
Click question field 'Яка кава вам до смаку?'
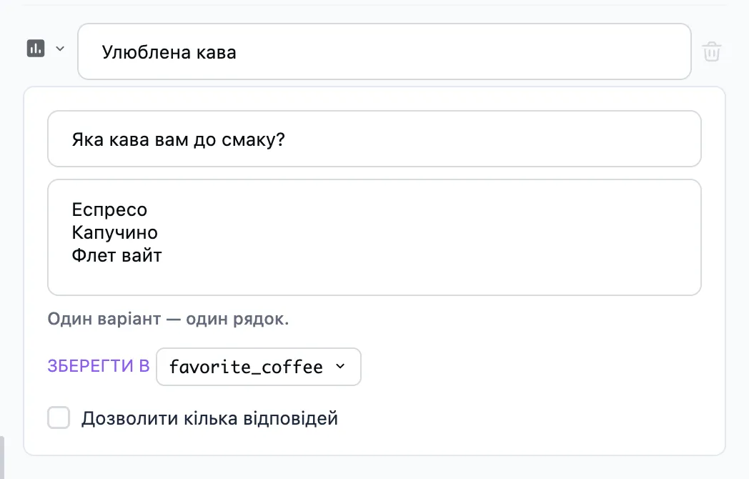pos(374,139)
